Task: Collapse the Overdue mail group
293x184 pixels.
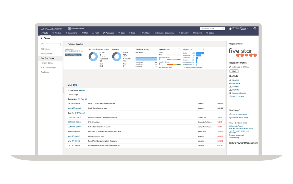Action: pyautogui.click(x=66, y=113)
